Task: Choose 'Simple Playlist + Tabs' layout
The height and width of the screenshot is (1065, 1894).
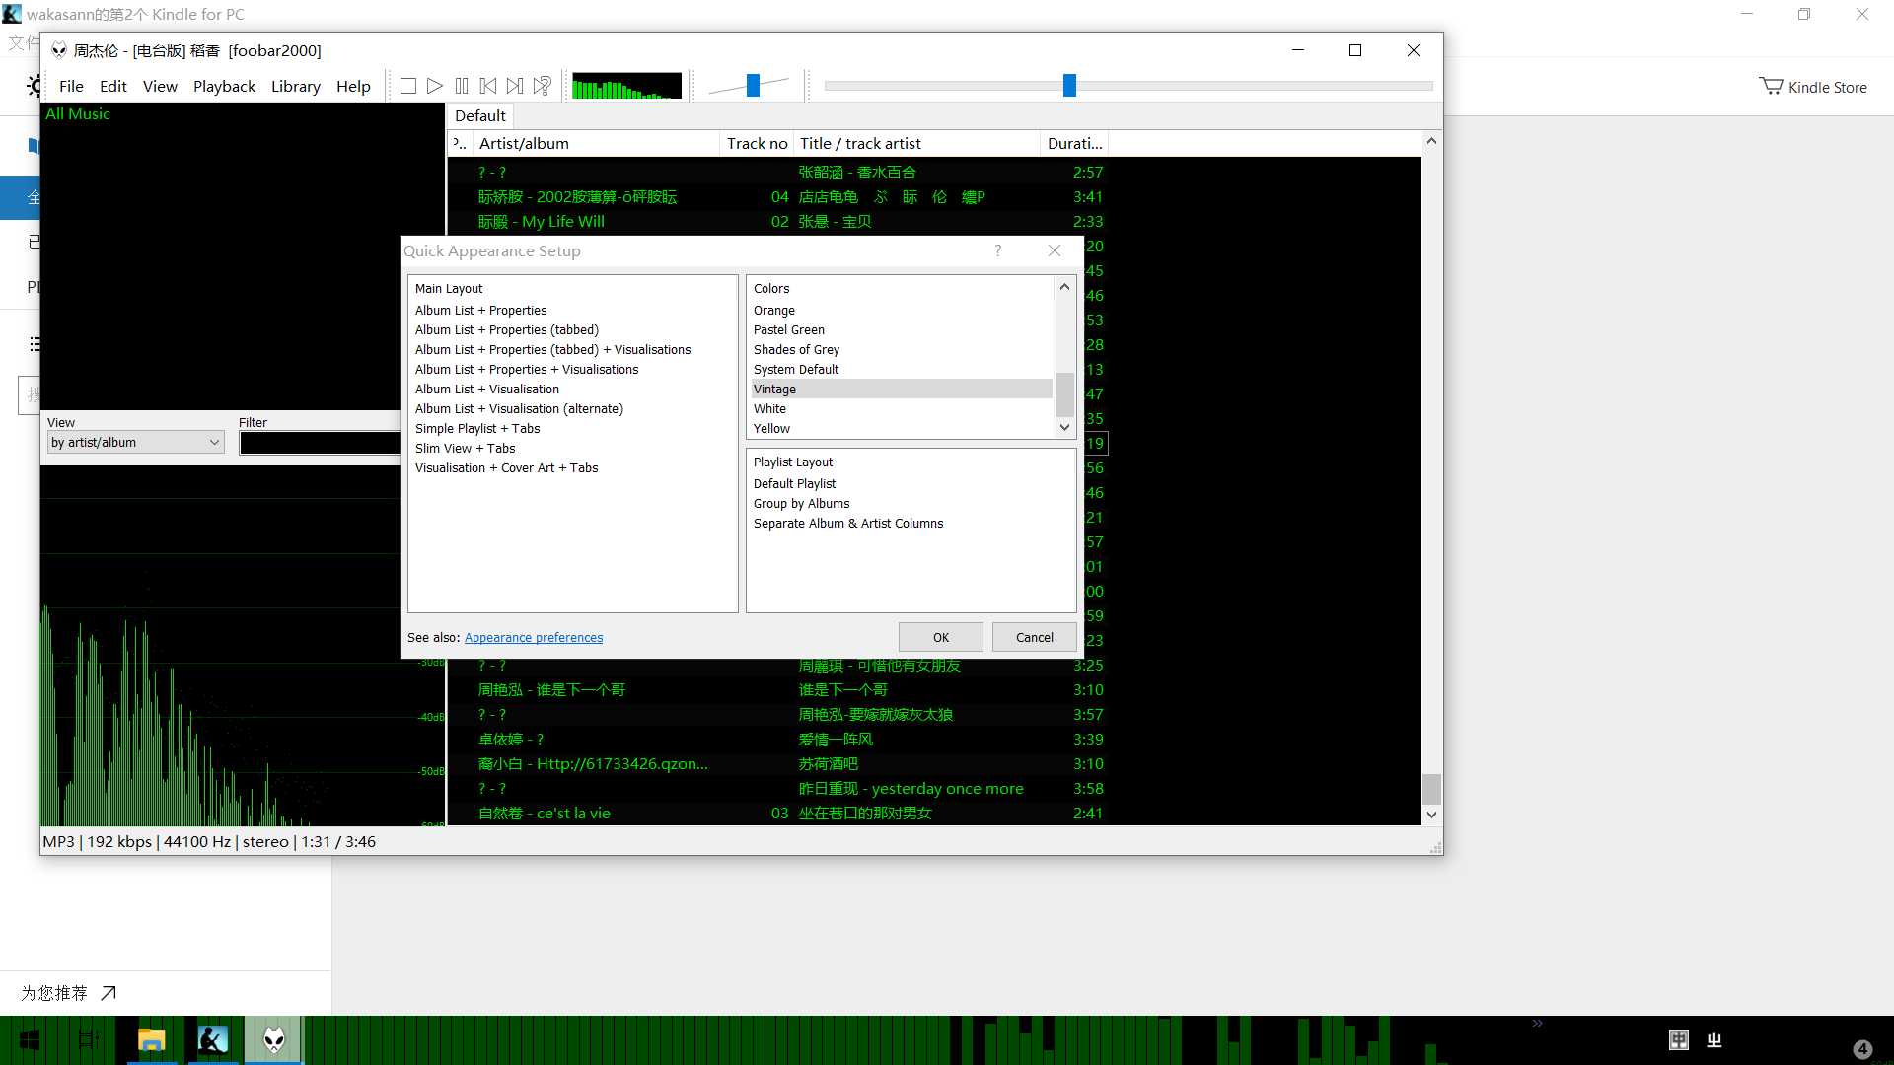Action: click(x=477, y=428)
